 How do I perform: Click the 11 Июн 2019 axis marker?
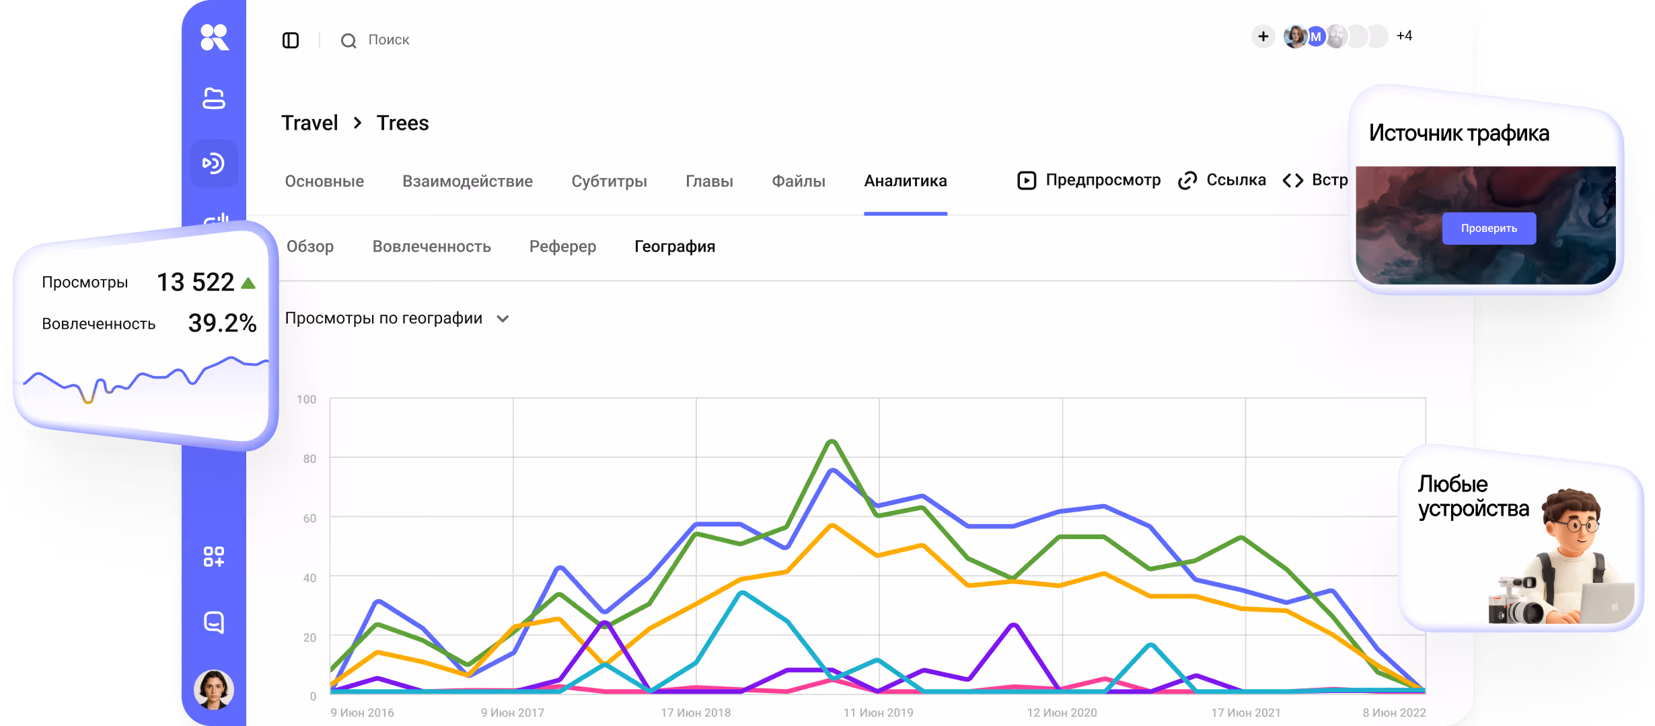click(878, 713)
